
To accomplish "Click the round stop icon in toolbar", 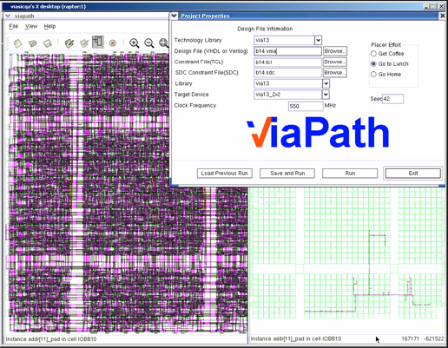I will [113, 43].
